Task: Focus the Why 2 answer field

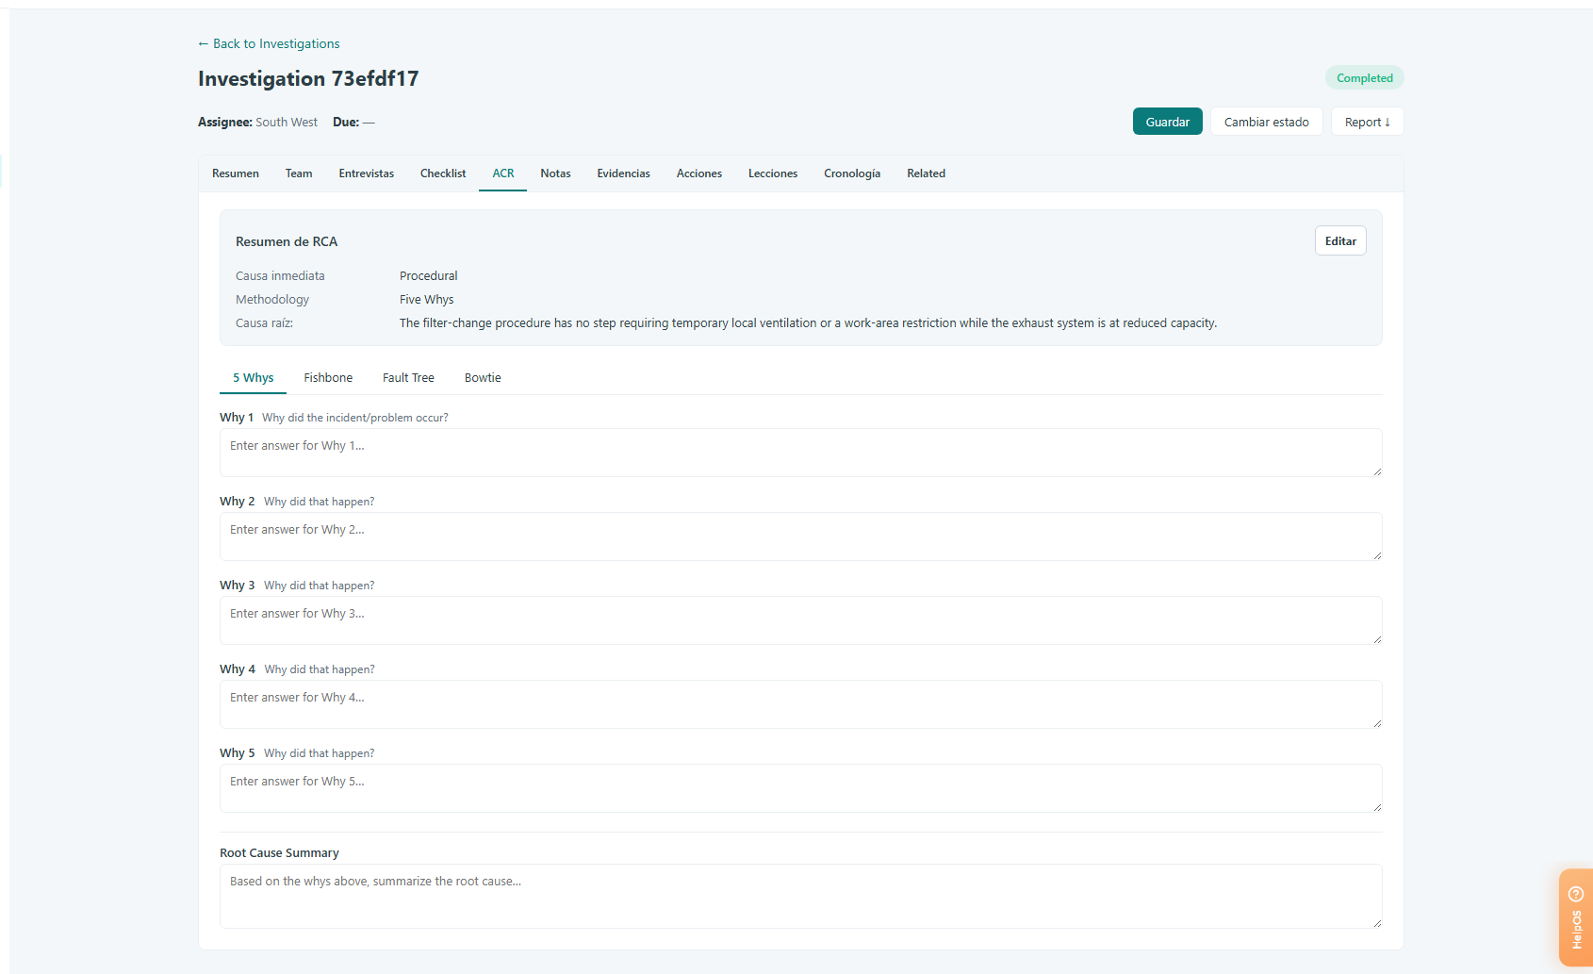Action: point(800,537)
